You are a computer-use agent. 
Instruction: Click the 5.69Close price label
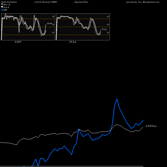click(151, 126)
